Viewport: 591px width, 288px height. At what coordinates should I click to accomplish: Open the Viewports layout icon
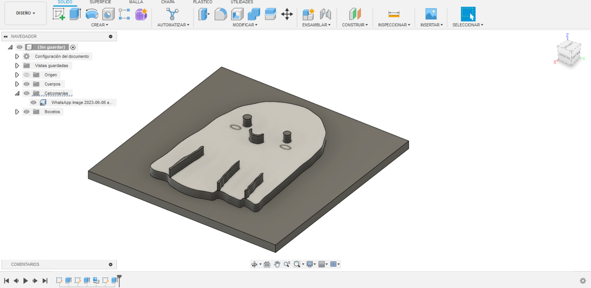coord(333,264)
